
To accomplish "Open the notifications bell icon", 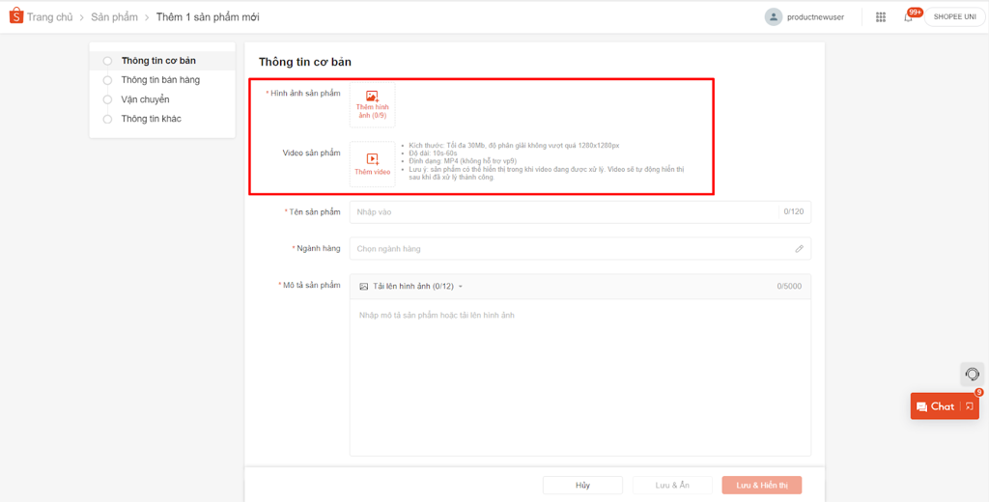I will click(x=908, y=17).
